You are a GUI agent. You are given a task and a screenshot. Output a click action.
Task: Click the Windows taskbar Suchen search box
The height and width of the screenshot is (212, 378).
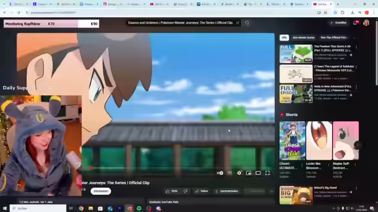38,208
